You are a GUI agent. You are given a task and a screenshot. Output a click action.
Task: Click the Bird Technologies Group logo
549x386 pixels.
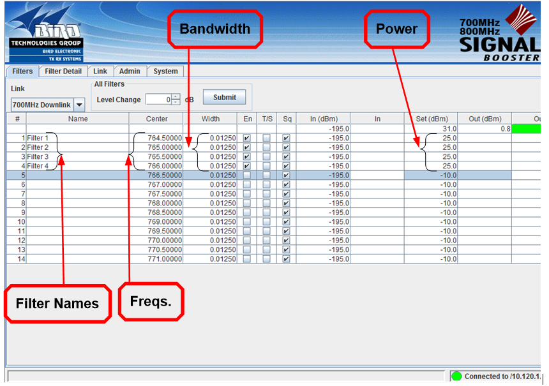(45, 33)
